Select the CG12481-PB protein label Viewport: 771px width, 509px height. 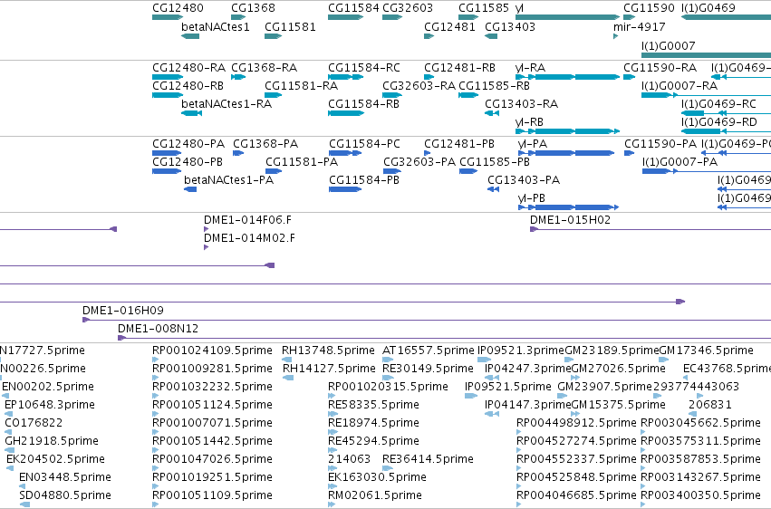(459, 143)
